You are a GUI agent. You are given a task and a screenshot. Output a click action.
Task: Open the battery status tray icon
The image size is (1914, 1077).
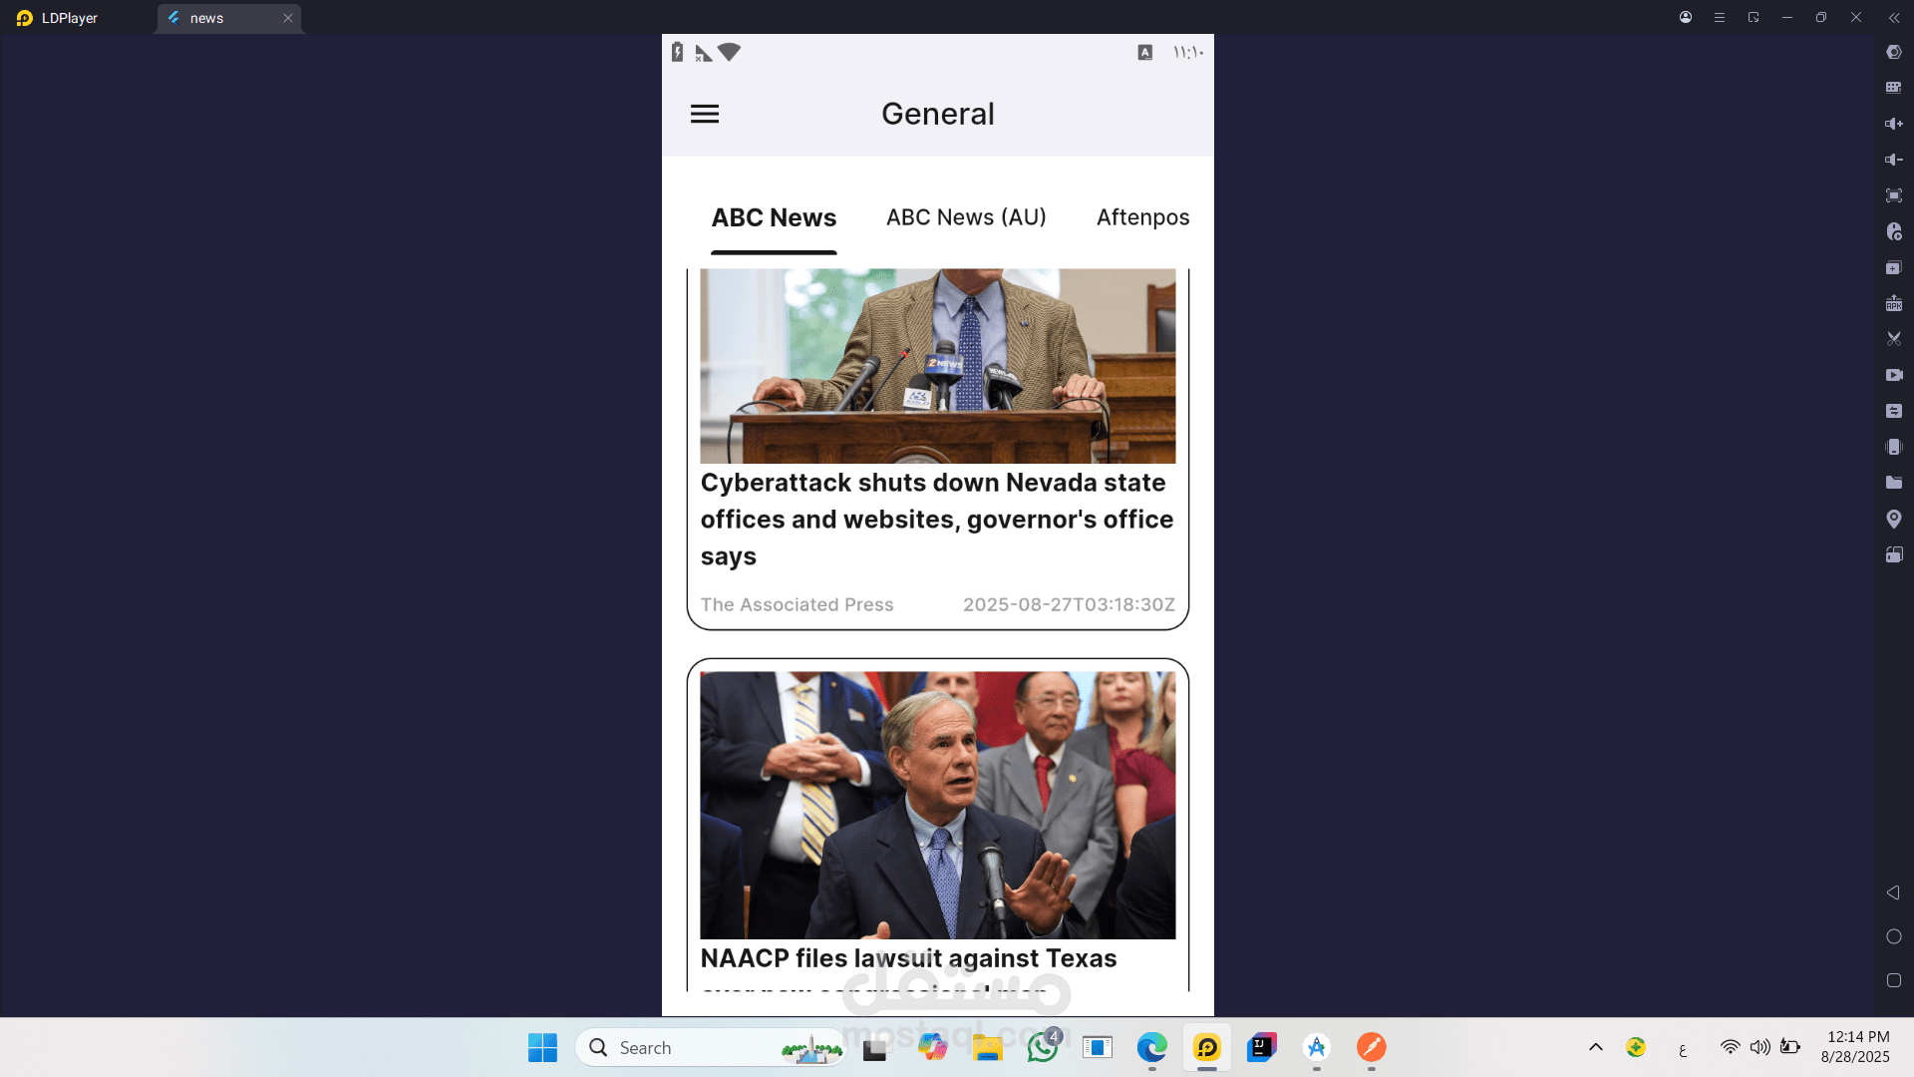pos(1790,1047)
